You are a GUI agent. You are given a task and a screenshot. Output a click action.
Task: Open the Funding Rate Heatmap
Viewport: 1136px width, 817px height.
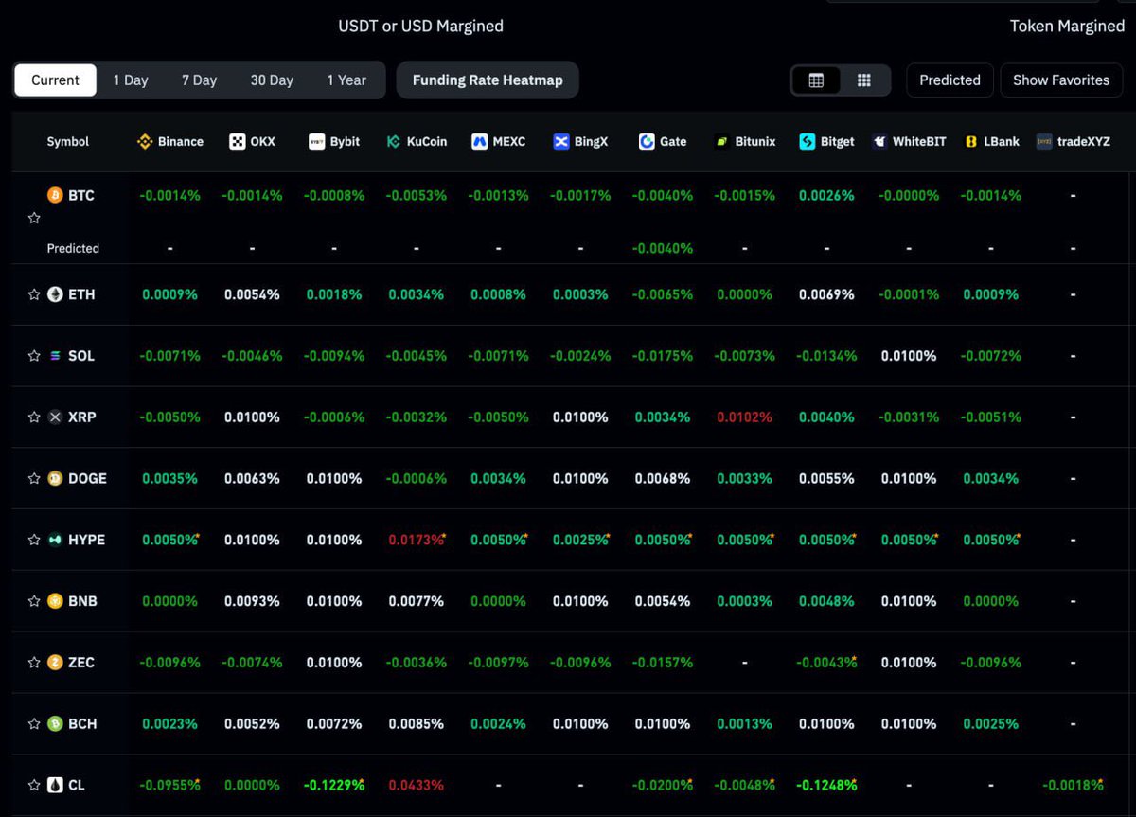[488, 80]
